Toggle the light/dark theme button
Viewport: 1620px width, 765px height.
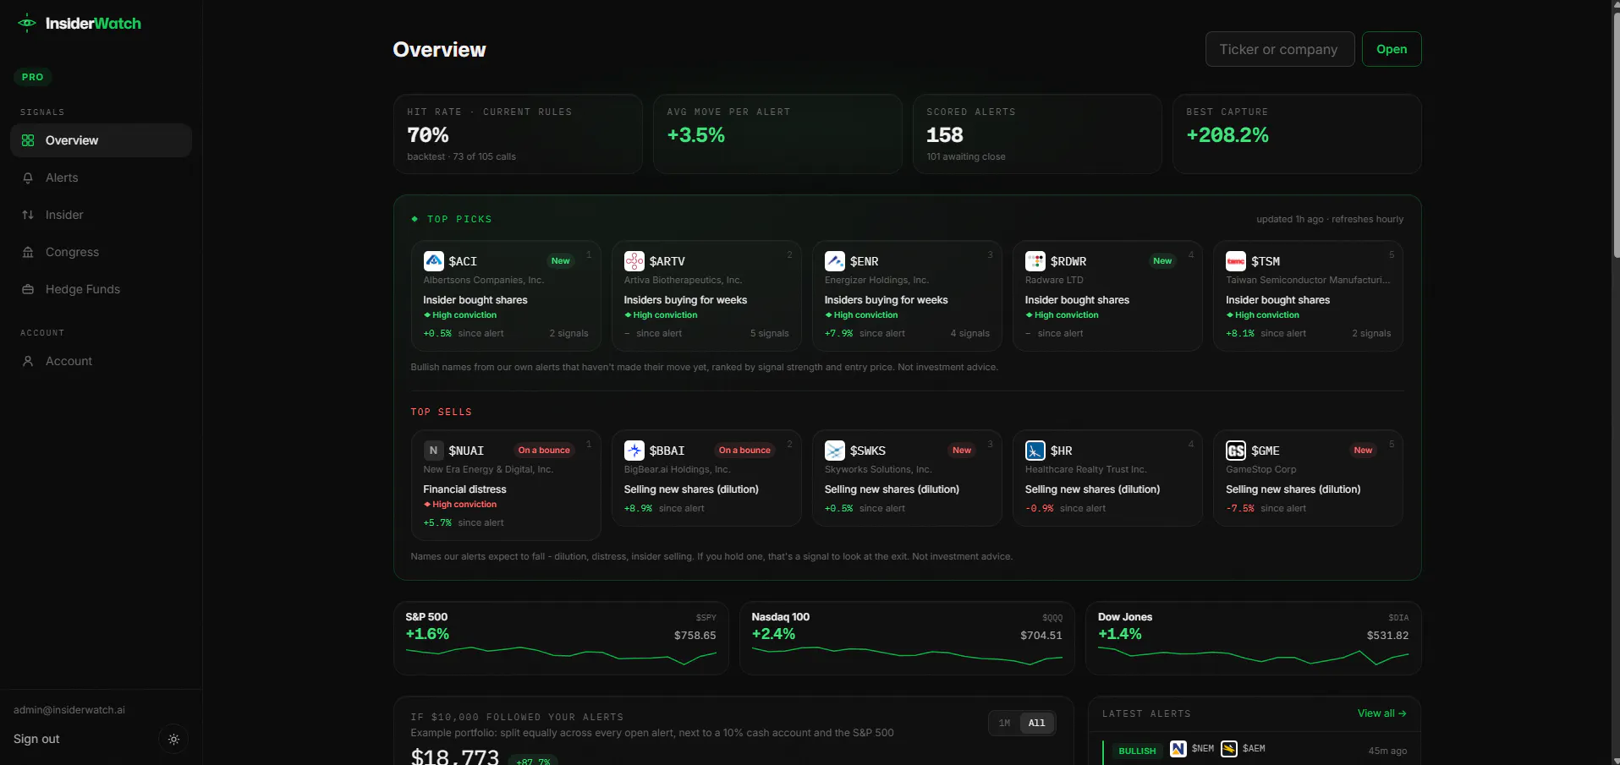173,739
